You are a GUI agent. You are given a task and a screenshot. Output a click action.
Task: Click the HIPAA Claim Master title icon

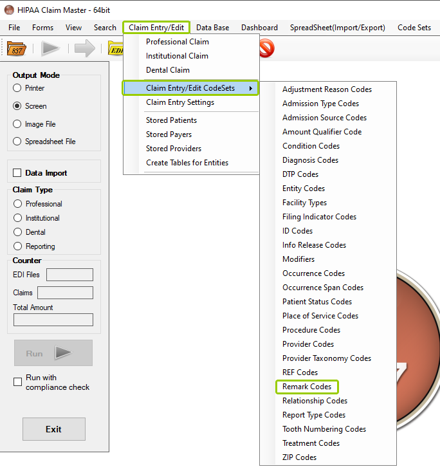(9, 10)
